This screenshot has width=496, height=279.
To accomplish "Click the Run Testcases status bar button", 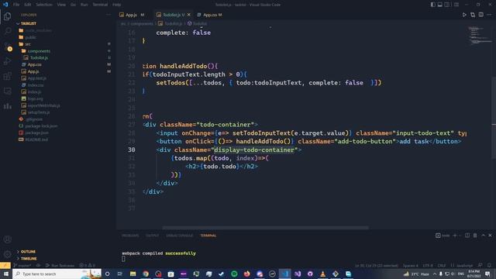I will click(60, 266).
